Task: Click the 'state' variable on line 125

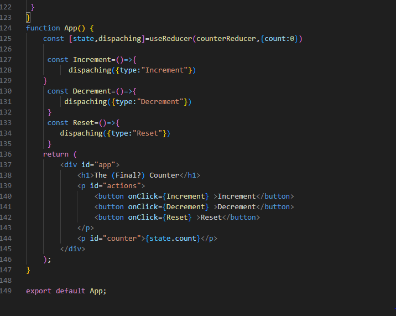Action: point(84,39)
